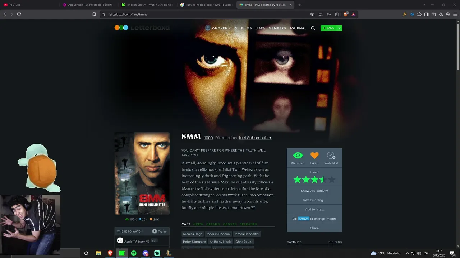Open the ONOKEN profile dropdown
The image size is (460, 258).
click(x=218, y=28)
